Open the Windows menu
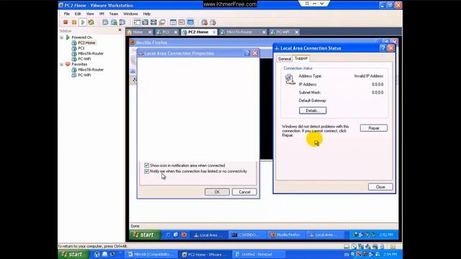Screen dimensions: 461x259 (x=130, y=14)
